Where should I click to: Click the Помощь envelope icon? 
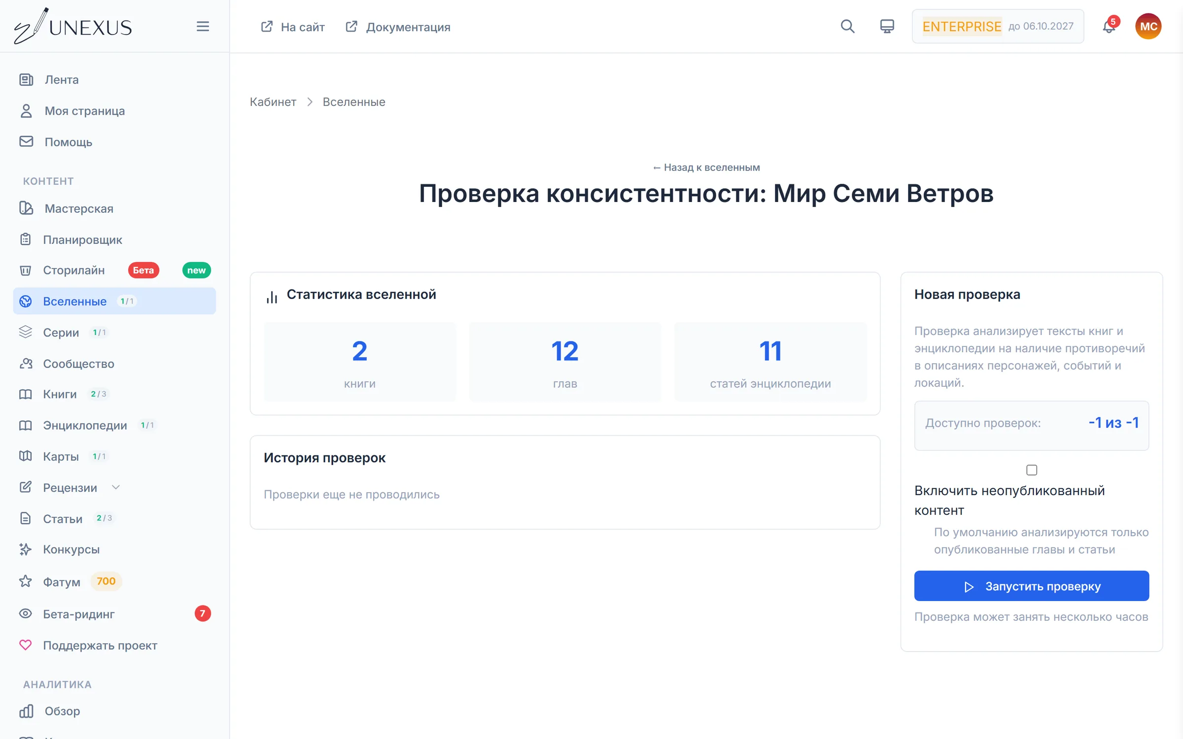coord(26,141)
